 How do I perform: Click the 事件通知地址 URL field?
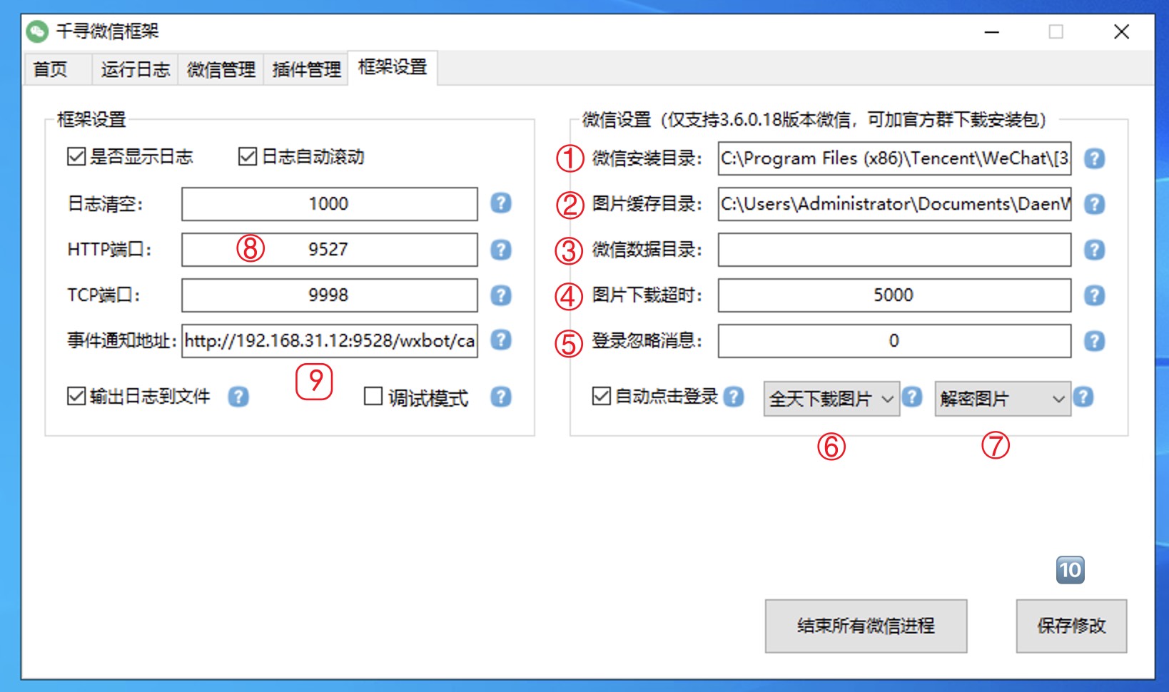click(330, 341)
